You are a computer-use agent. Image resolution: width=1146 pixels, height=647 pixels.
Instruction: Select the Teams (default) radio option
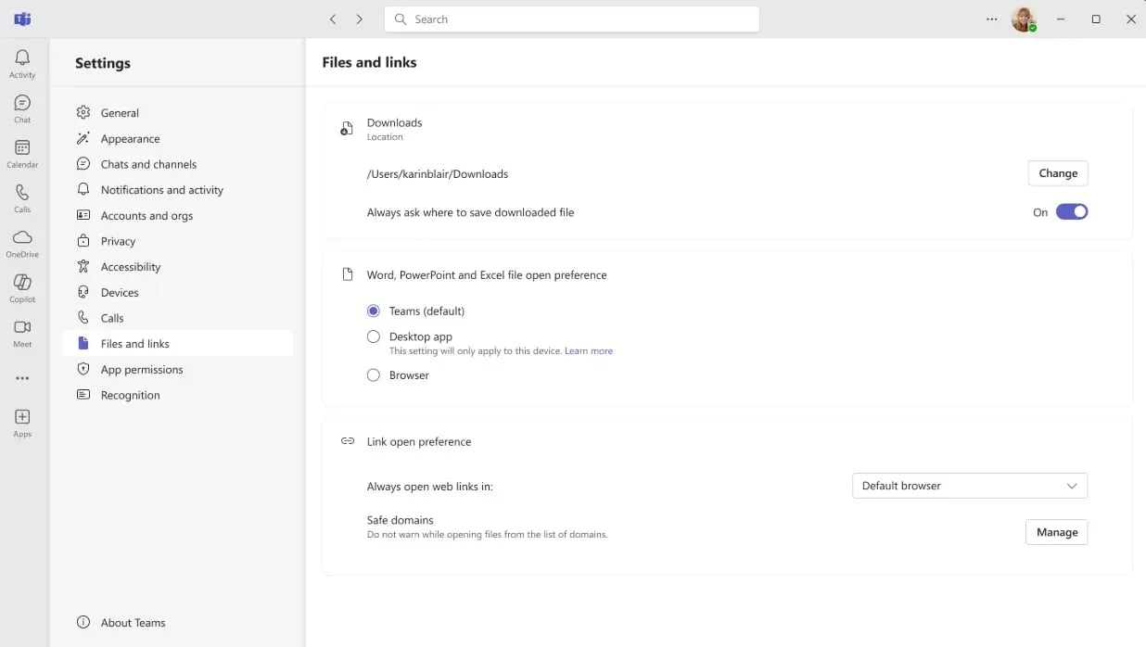374,311
